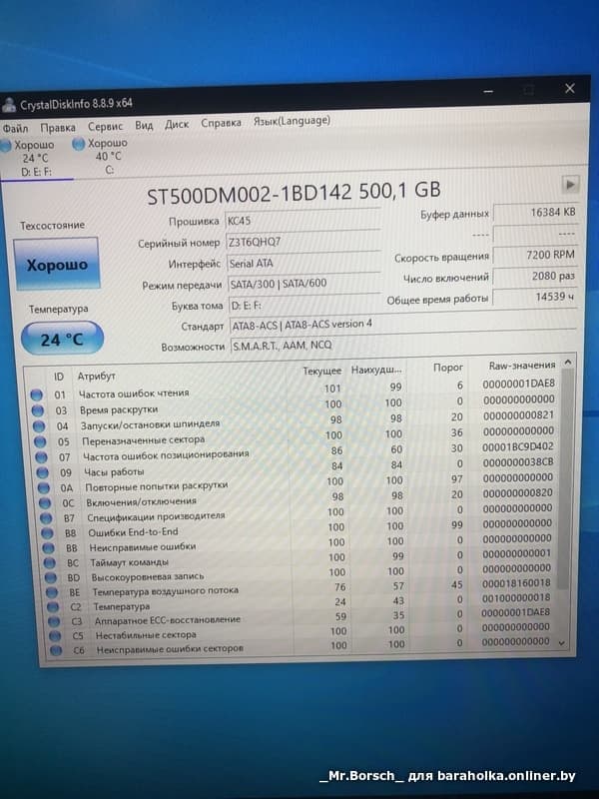
Task: Click the Буква тома field D: E: F:
Action: 304,305
